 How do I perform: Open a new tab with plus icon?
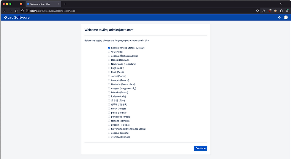[x=65, y=4]
